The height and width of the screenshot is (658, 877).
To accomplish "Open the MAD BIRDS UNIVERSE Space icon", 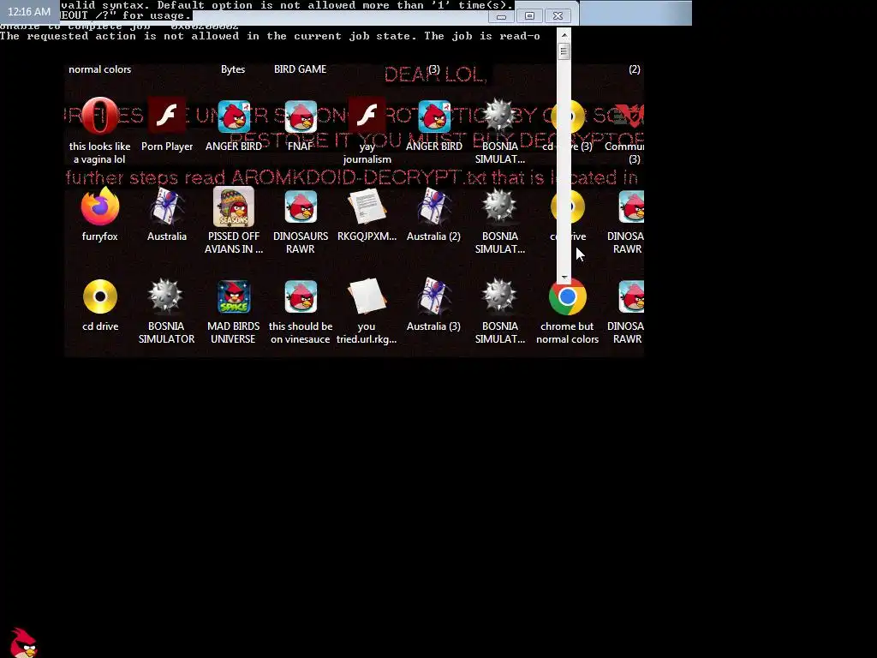I will point(234,296).
